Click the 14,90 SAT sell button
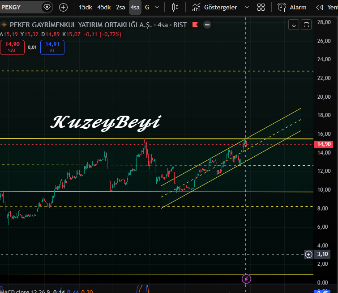Image resolution: width=338 pixels, height=293 pixels. [x=12, y=47]
